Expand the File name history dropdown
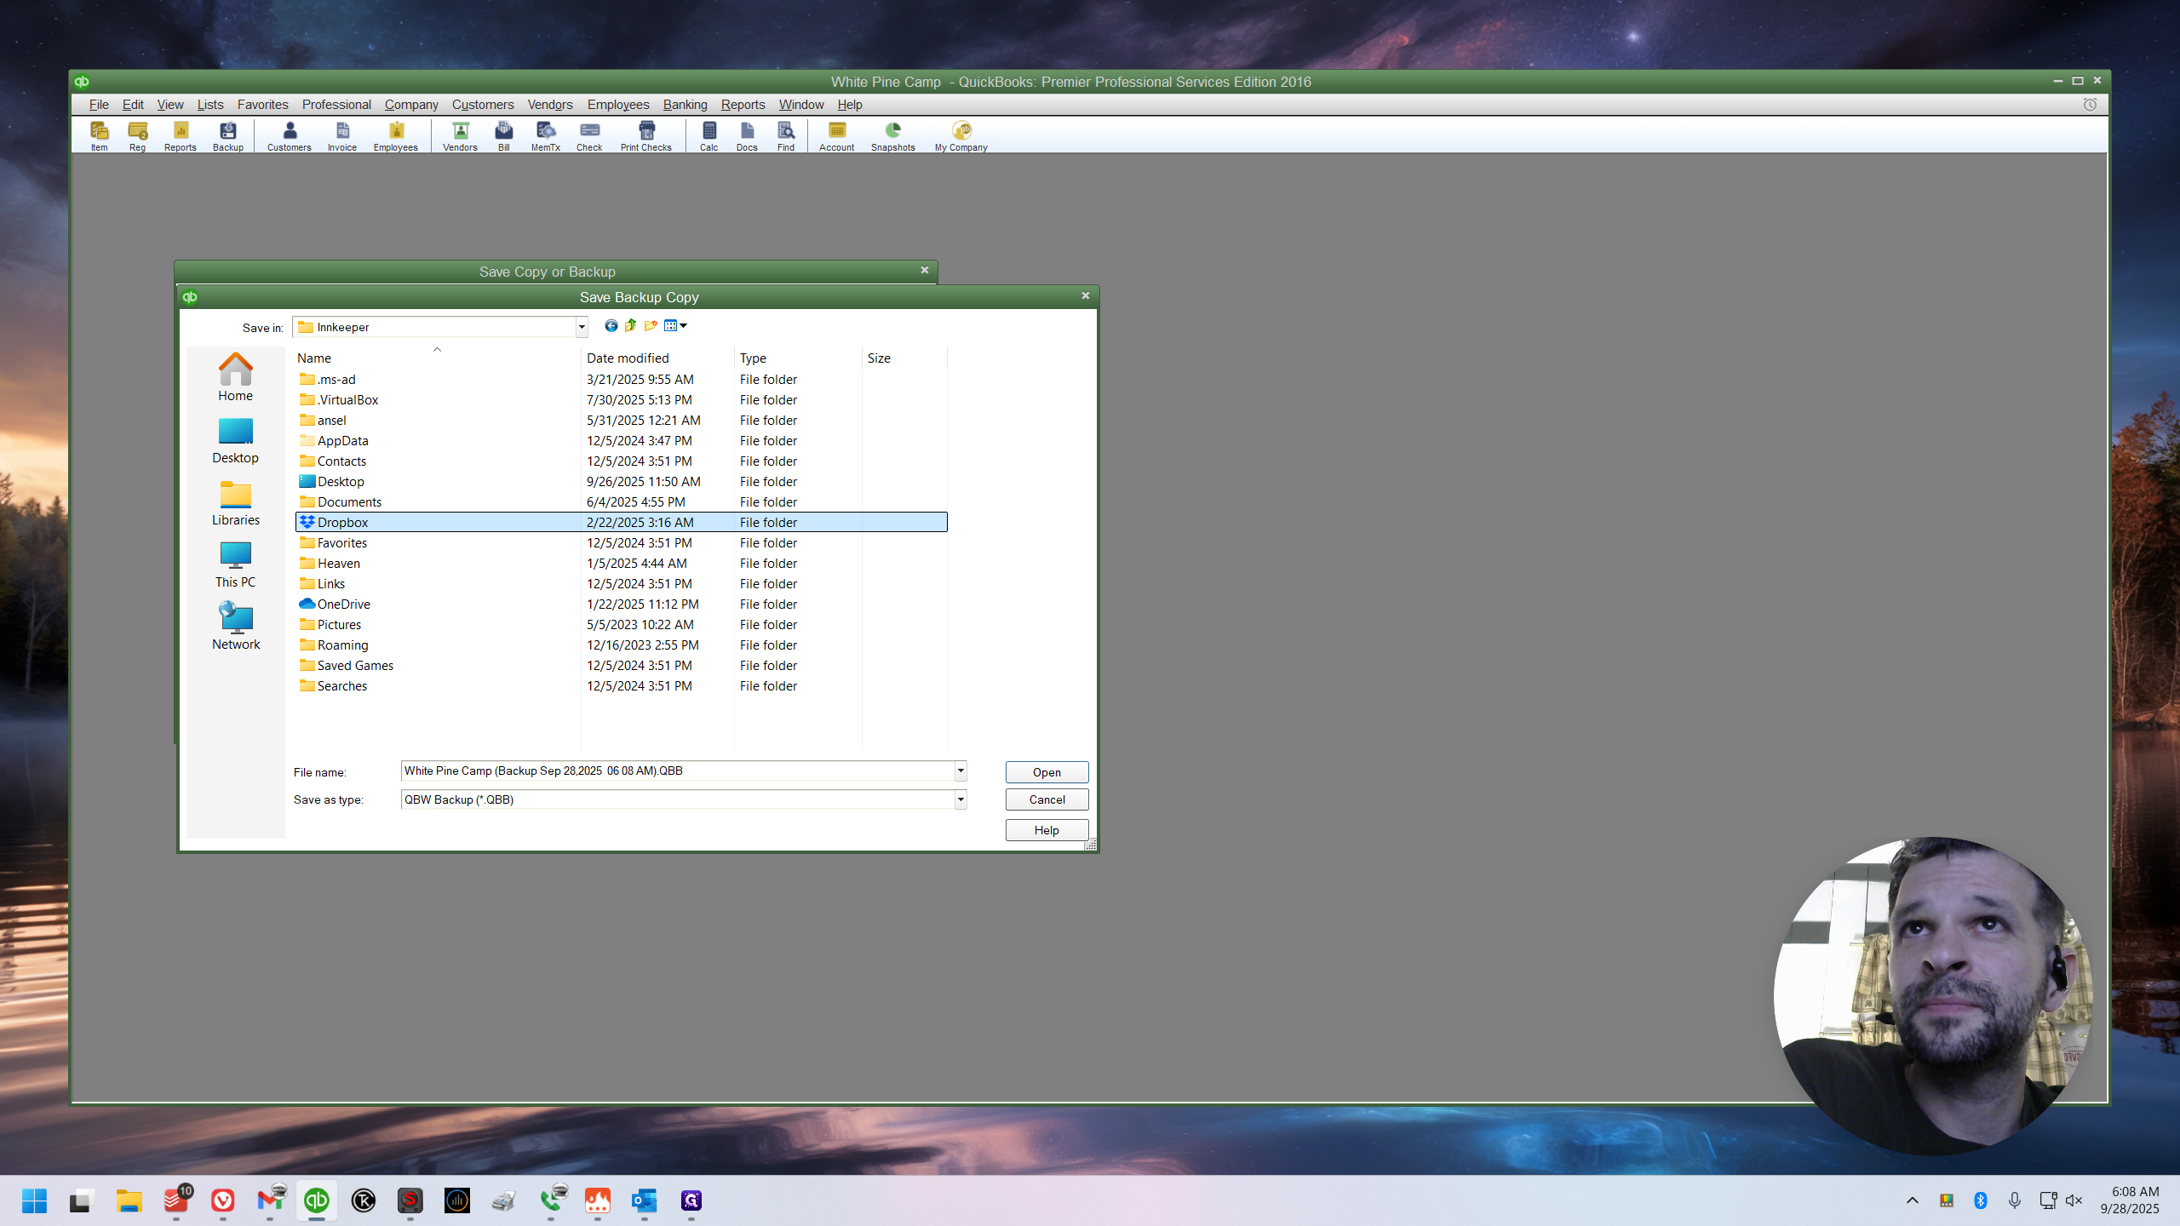2180x1226 pixels. [961, 771]
